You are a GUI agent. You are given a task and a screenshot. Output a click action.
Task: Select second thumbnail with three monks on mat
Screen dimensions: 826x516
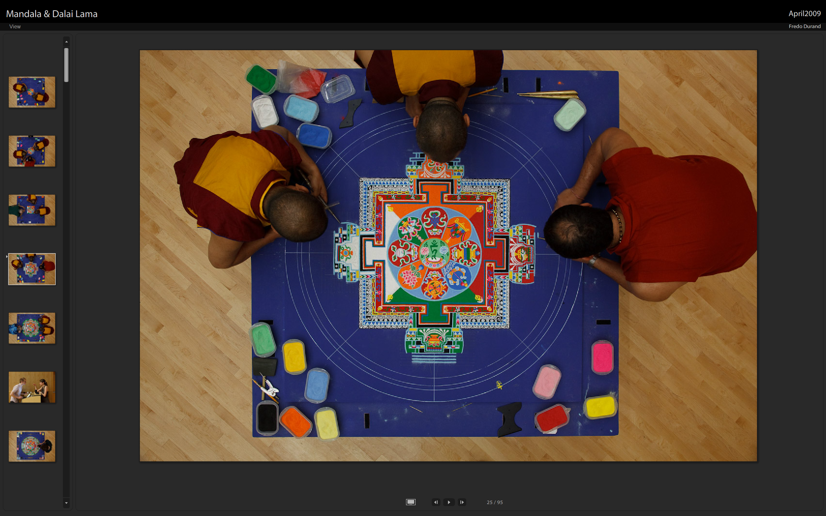pyautogui.click(x=32, y=151)
